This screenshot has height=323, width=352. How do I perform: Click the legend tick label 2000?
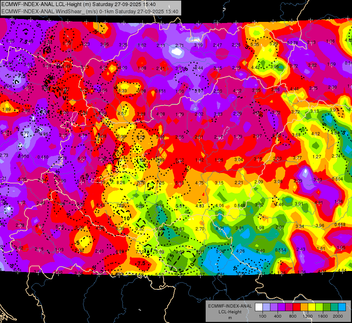pyautogui.click(x=338, y=316)
